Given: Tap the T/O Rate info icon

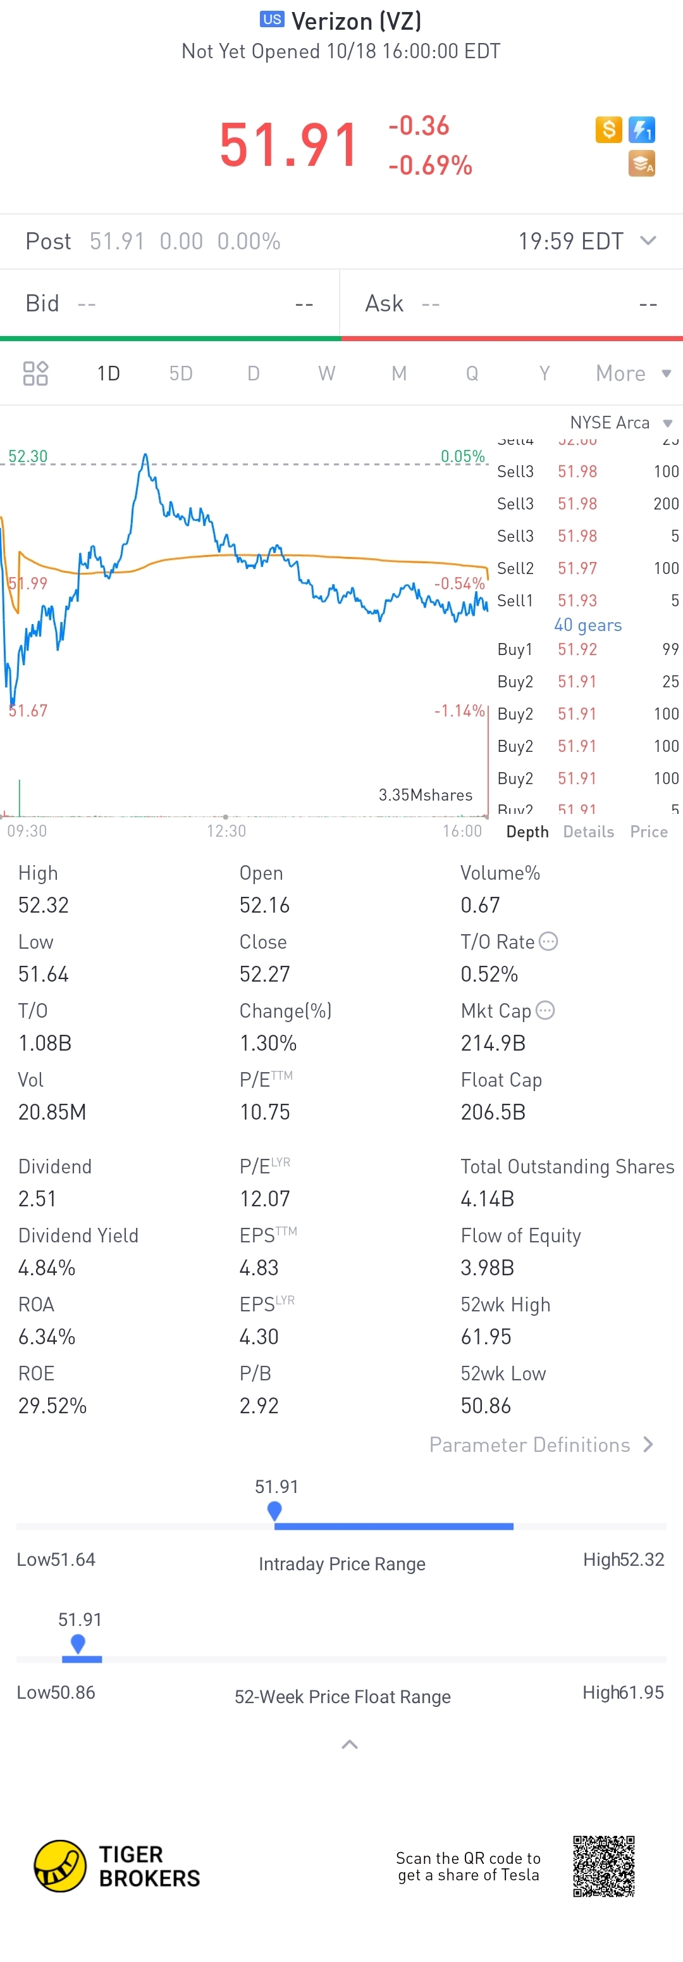Looking at the screenshot, I should pos(548,941).
